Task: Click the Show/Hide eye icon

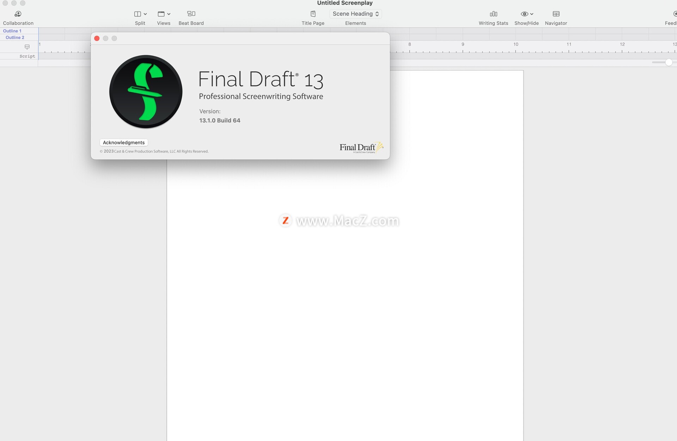Action: (524, 14)
